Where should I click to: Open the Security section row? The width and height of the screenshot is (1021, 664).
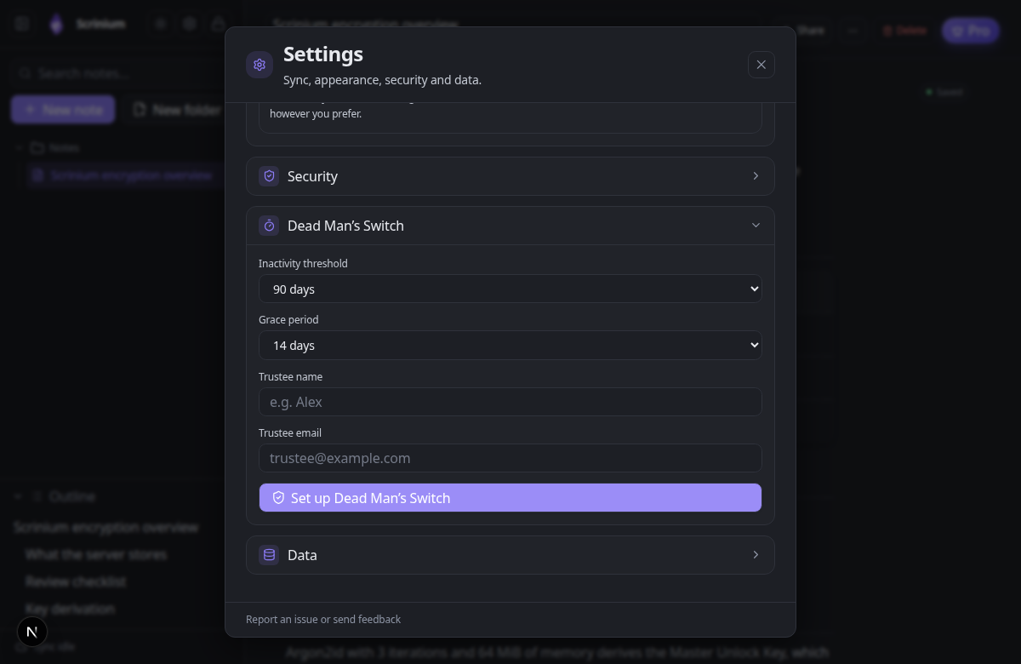coord(510,176)
